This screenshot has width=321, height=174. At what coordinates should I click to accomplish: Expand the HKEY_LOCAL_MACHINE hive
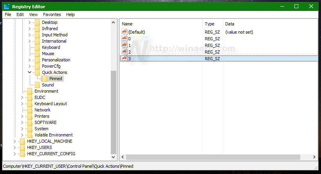click(x=14, y=141)
